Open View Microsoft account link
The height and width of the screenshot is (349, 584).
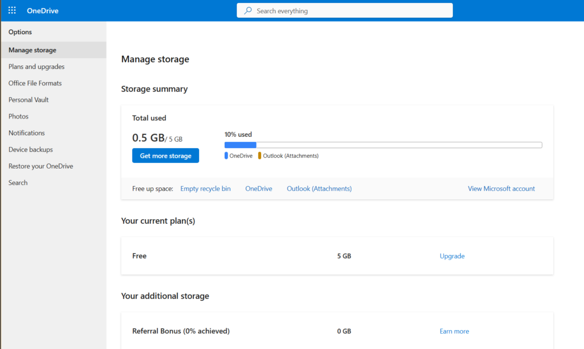(501, 188)
